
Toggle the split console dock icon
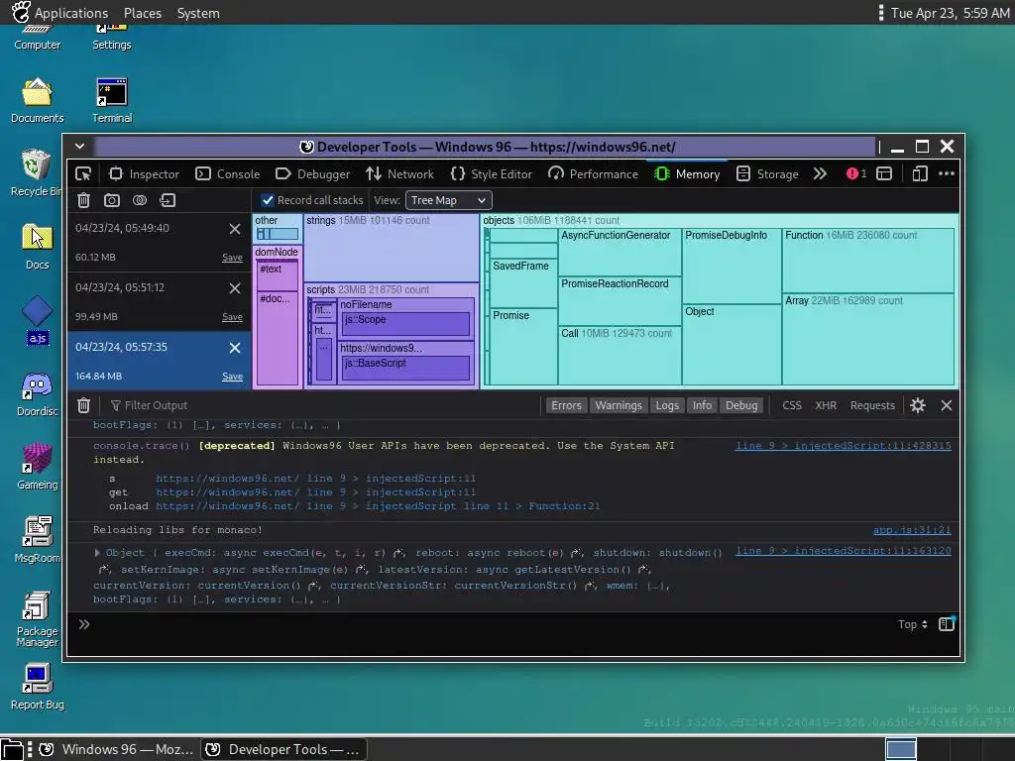tap(884, 174)
